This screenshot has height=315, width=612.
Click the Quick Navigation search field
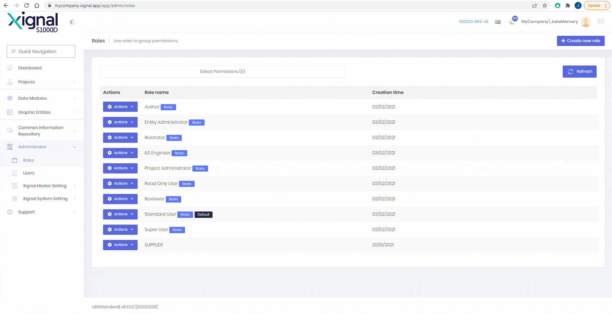click(x=41, y=51)
